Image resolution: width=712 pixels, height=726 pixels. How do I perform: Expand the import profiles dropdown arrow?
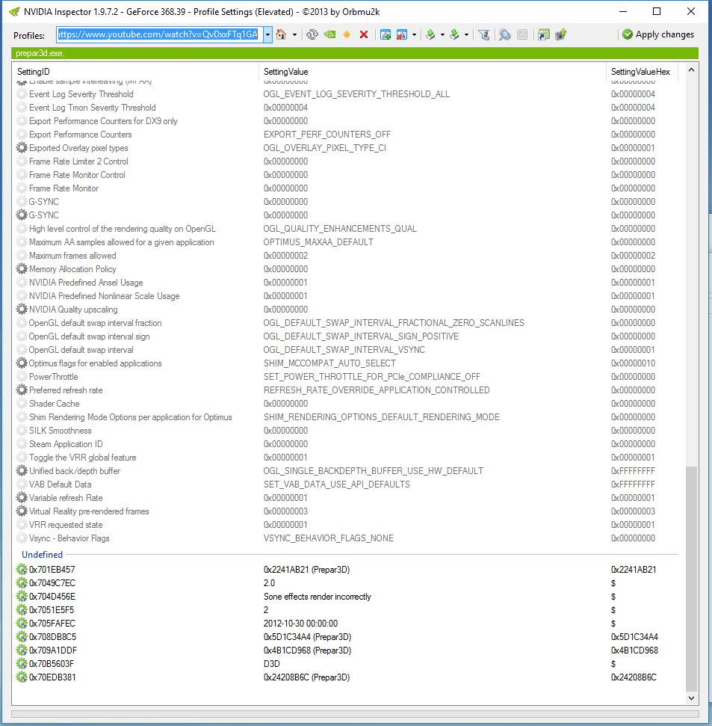[x=466, y=34]
